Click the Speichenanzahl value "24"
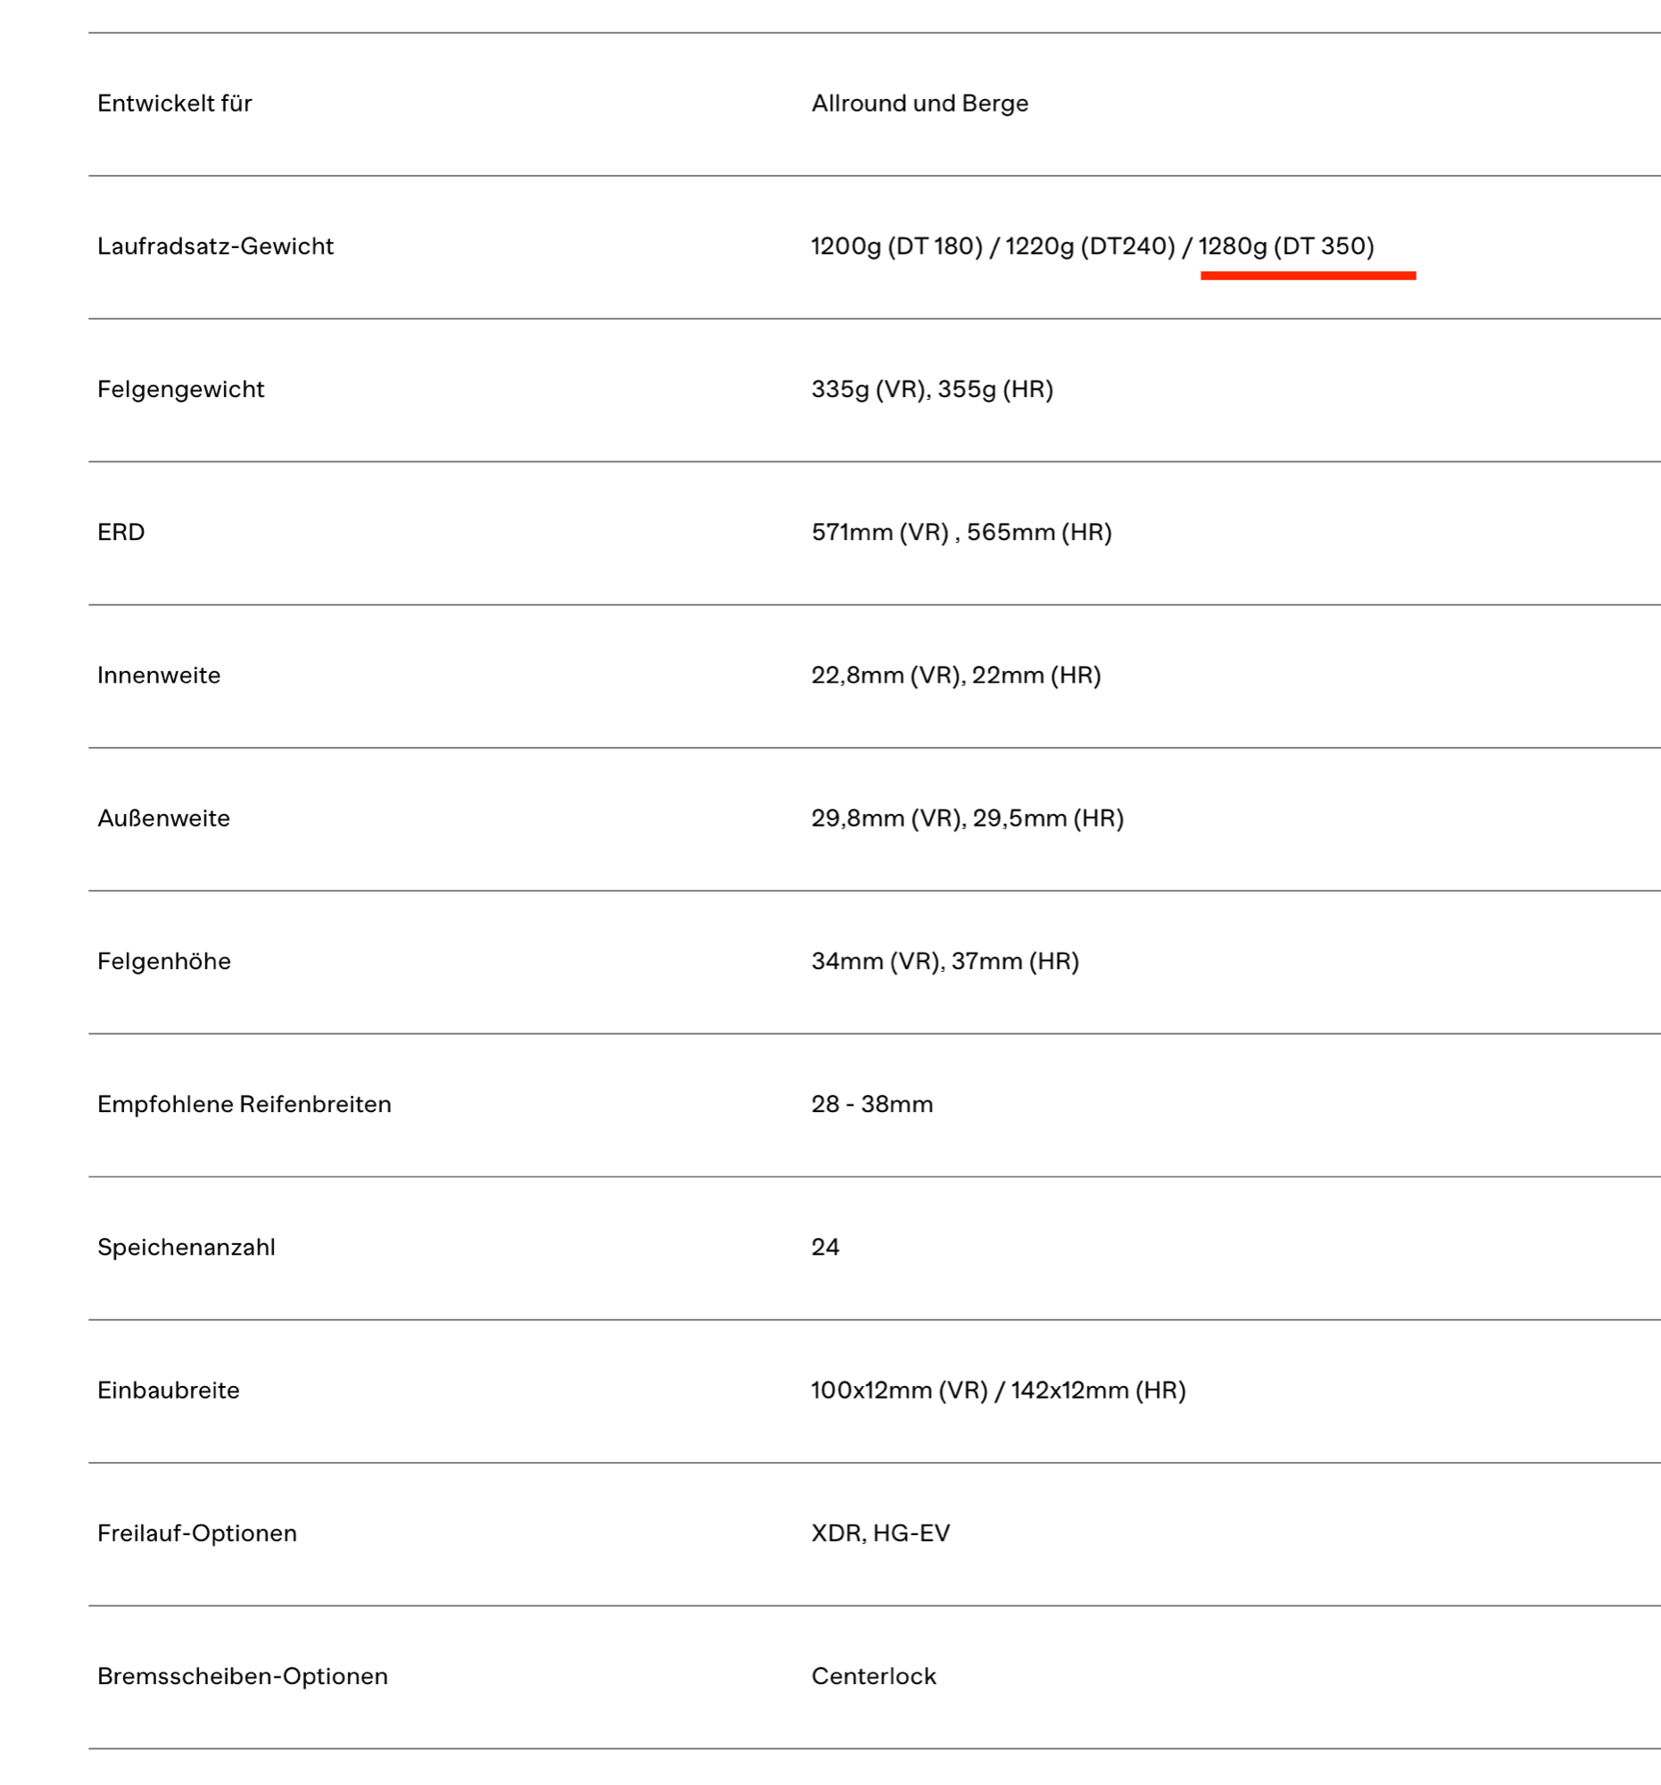Viewport: 1661px width, 1785px height. pyautogui.click(x=825, y=1246)
